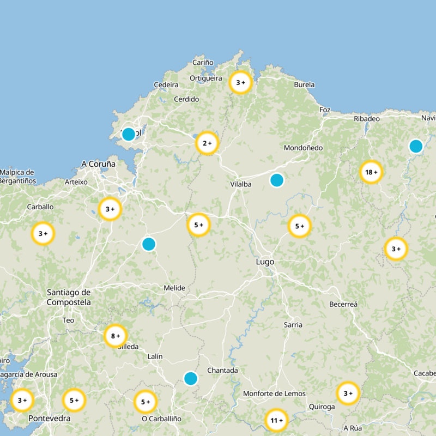436x436 pixels.
Task: Click the Santiago de Compostela label
Action: click(69, 297)
